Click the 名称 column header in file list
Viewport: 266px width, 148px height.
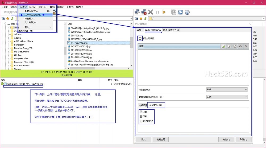[x=70, y=24]
